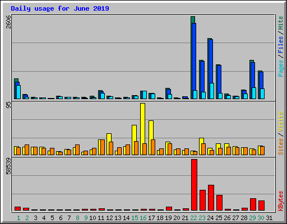287x224 pixels.
Task: Click the 95 axis label of visits chart
Action: (8, 105)
